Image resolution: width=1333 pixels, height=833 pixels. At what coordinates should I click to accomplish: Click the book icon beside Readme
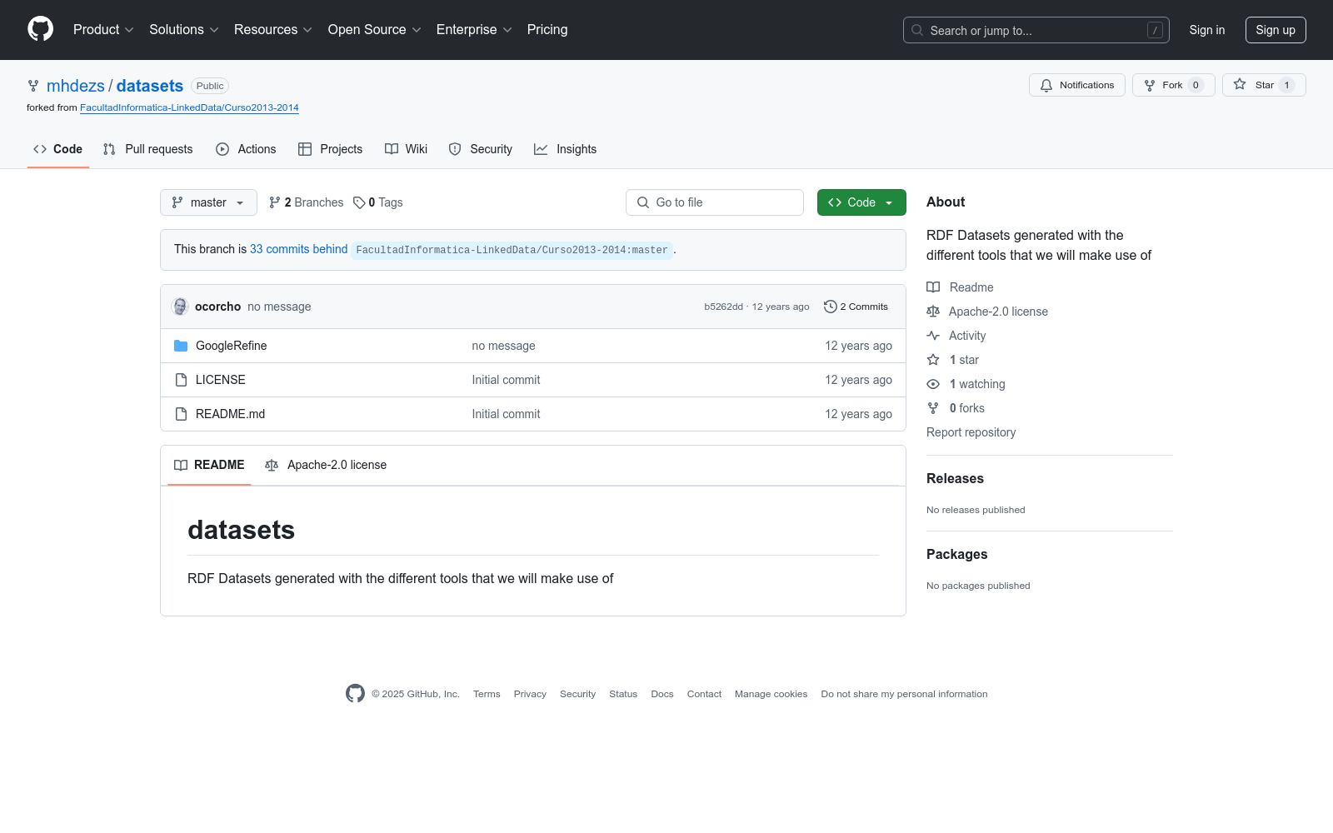(933, 287)
